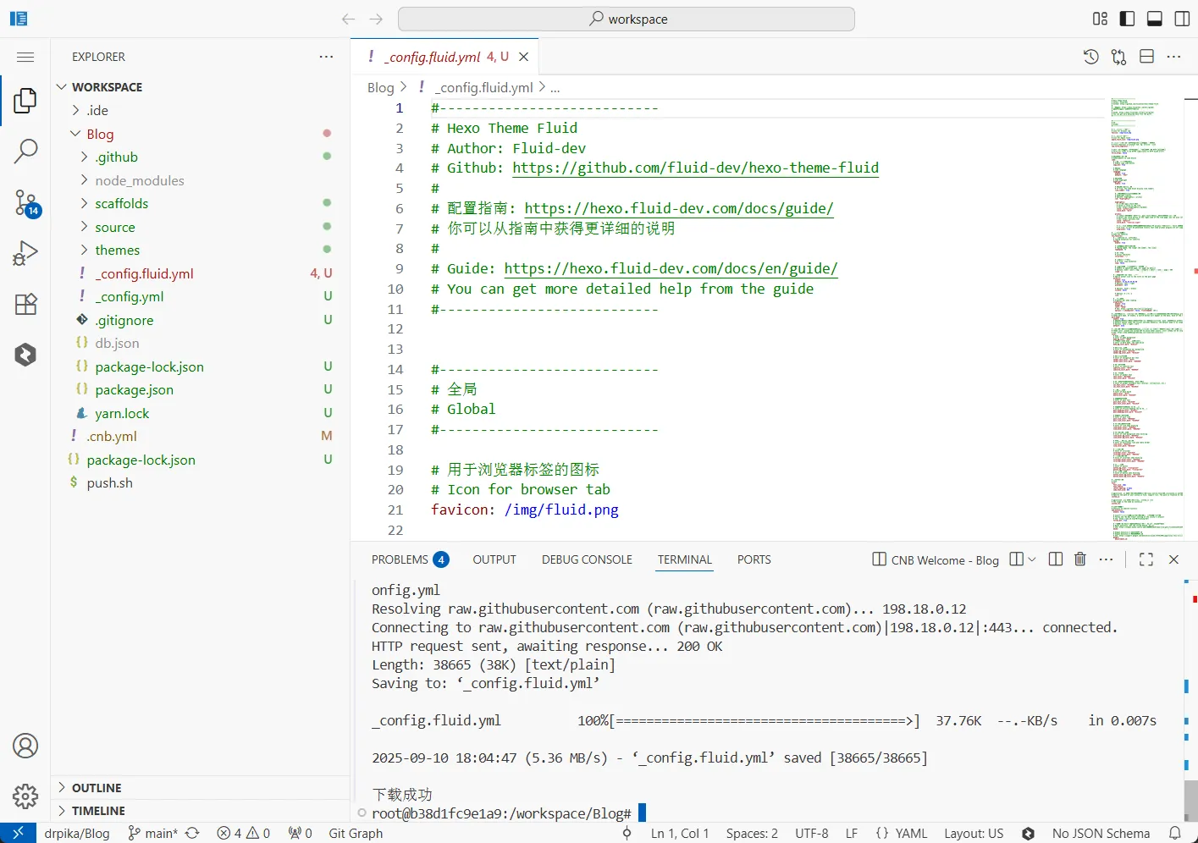Toggle the secondary side bar

[1182, 19]
